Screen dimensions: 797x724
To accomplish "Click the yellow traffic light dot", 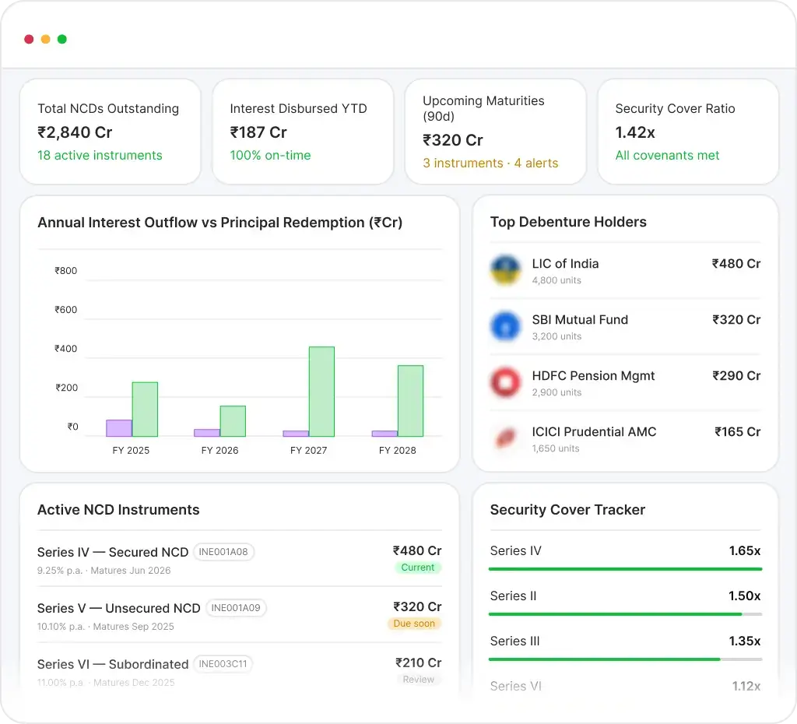I will [45, 38].
